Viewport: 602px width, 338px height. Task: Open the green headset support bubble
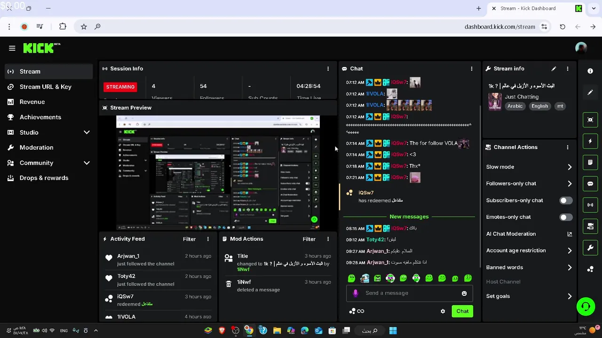tap(586, 307)
